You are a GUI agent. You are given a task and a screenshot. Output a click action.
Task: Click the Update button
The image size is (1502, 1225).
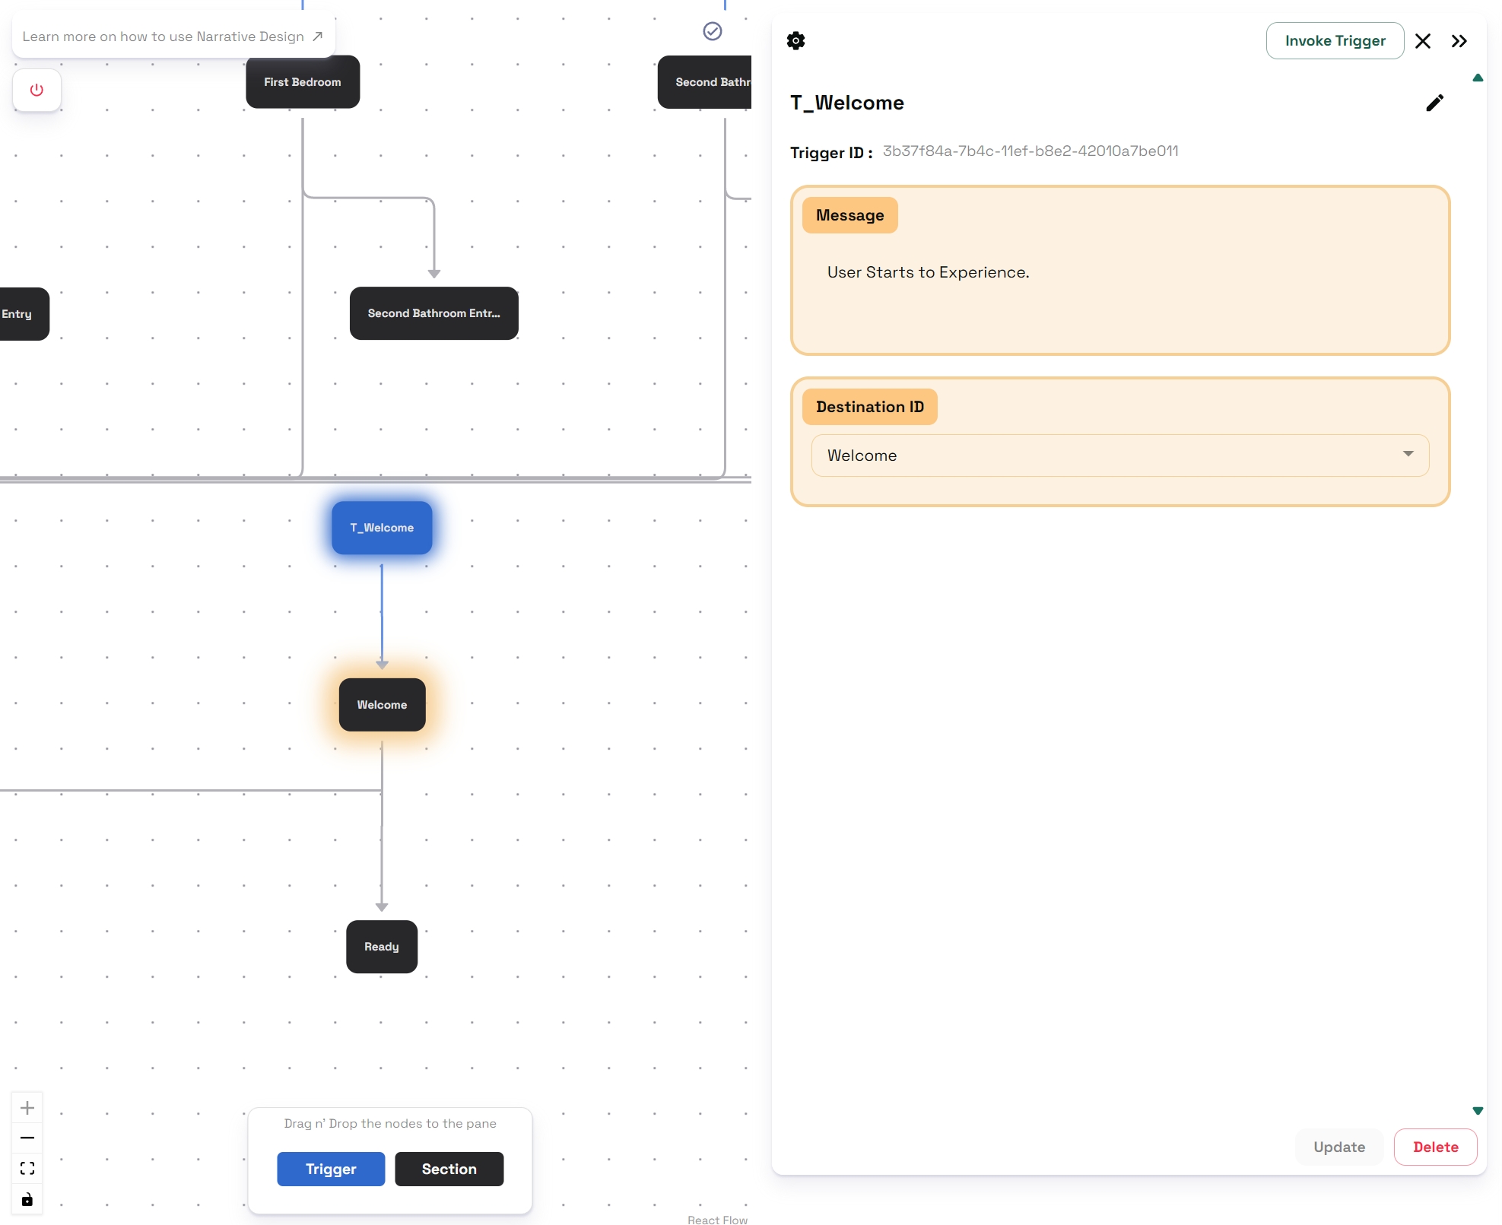coord(1338,1147)
